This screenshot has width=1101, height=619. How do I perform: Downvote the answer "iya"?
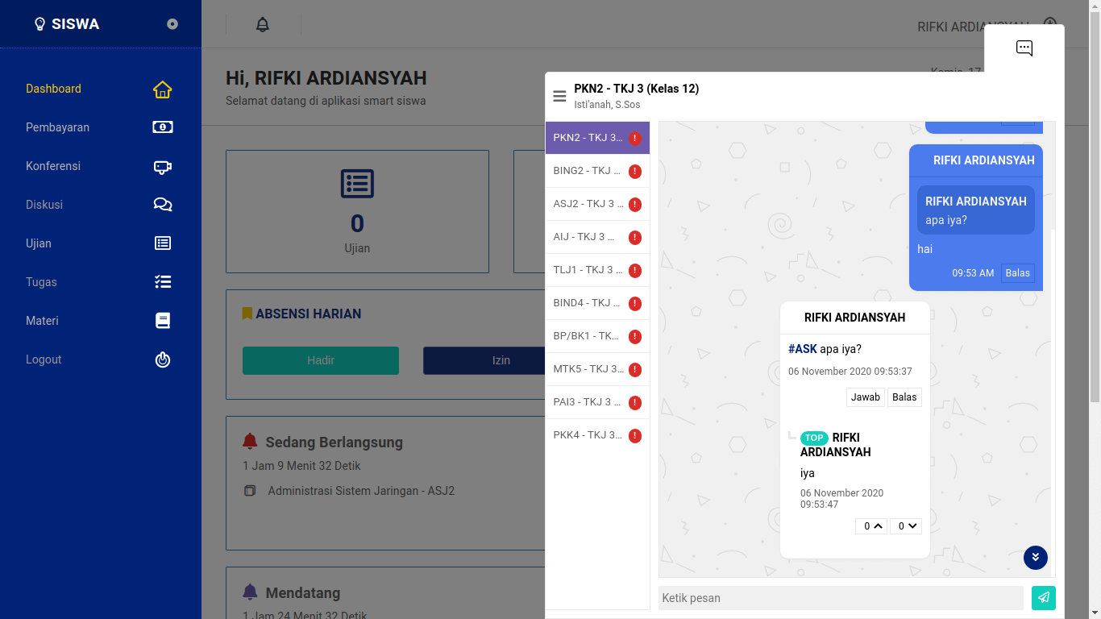(x=906, y=526)
